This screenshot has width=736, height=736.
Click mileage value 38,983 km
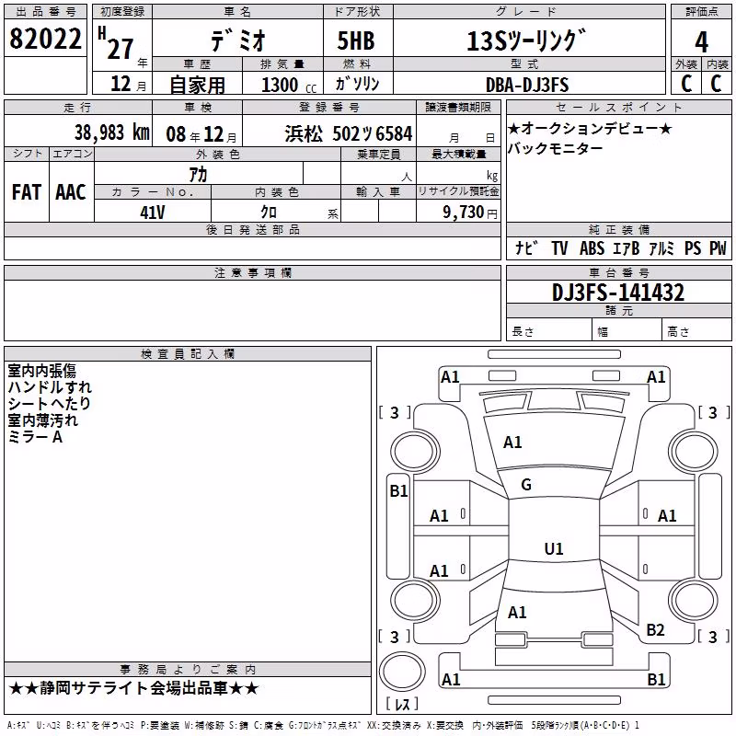(112, 132)
